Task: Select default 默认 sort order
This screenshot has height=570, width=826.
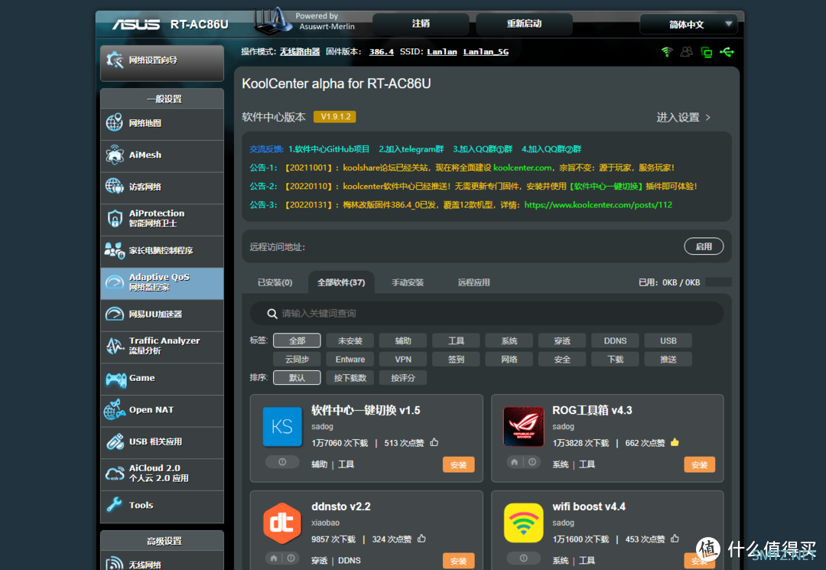Action: pyautogui.click(x=297, y=378)
